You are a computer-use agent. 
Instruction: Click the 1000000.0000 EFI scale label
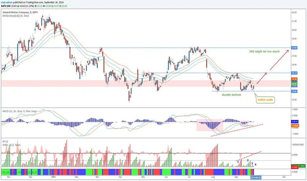[x=298, y=144]
